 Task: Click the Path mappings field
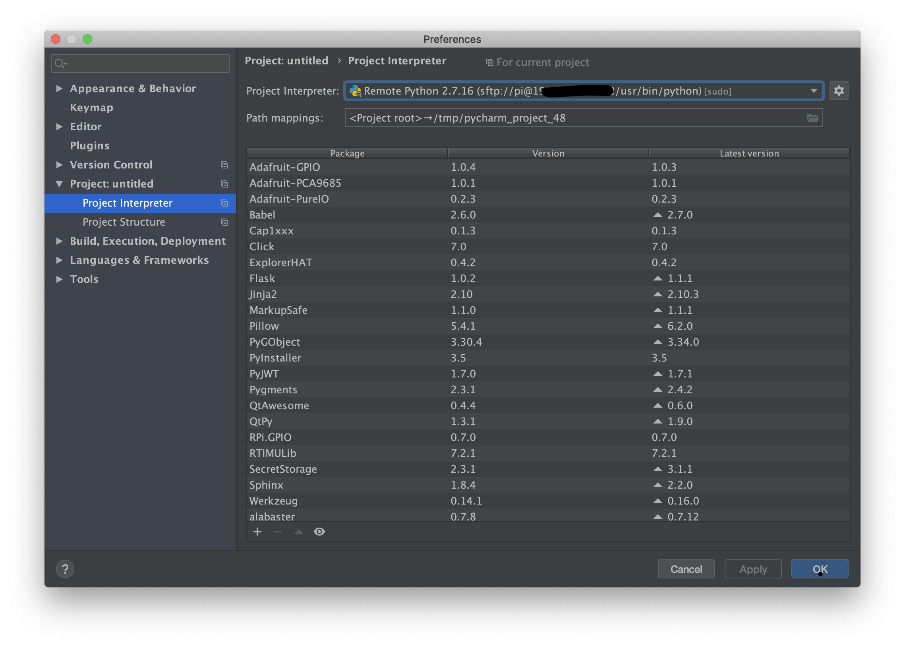(x=584, y=118)
